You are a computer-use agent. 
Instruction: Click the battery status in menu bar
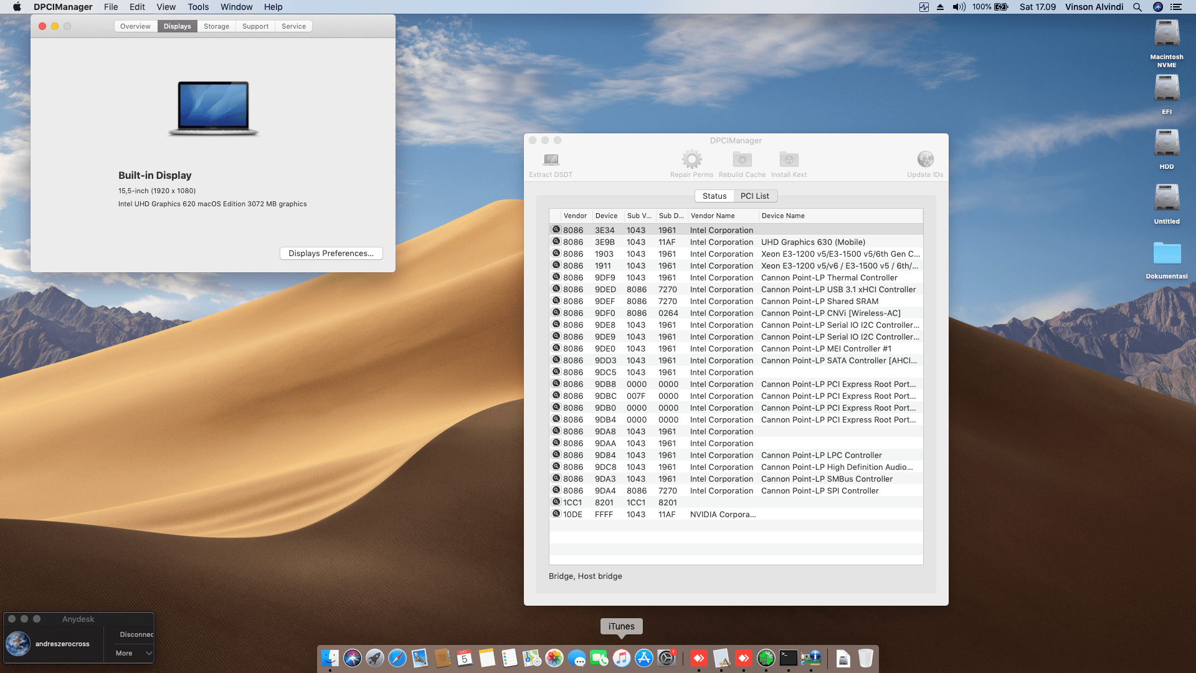pyautogui.click(x=990, y=7)
